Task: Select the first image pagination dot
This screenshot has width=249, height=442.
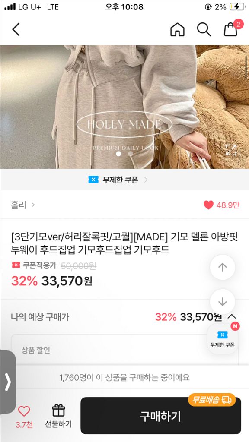Action: [x=118, y=154]
